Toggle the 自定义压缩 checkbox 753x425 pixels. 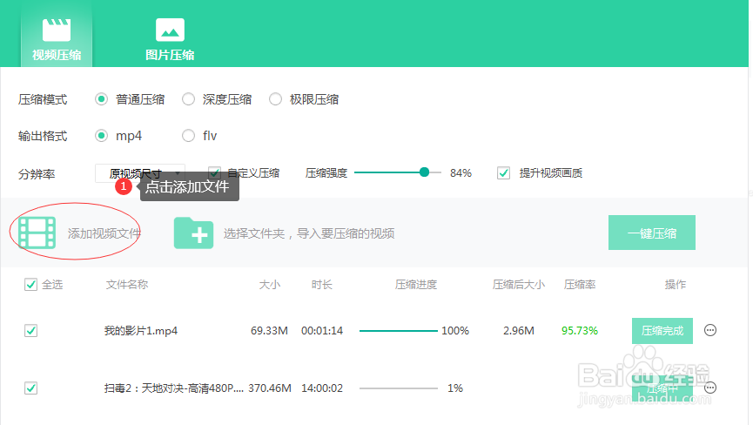pos(214,173)
